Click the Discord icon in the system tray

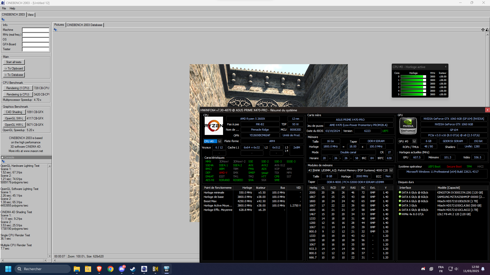pyautogui.click(x=423, y=269)
